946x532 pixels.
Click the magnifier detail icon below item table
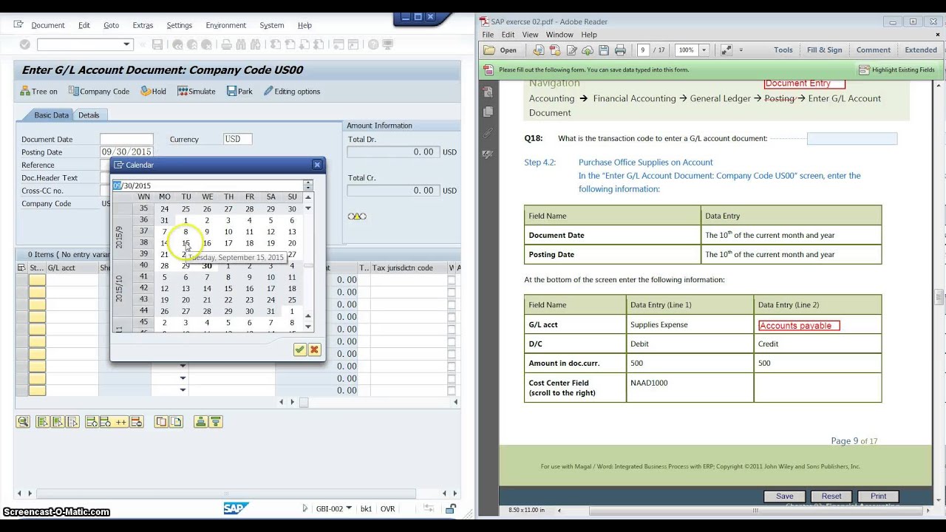tap(23, 422)
